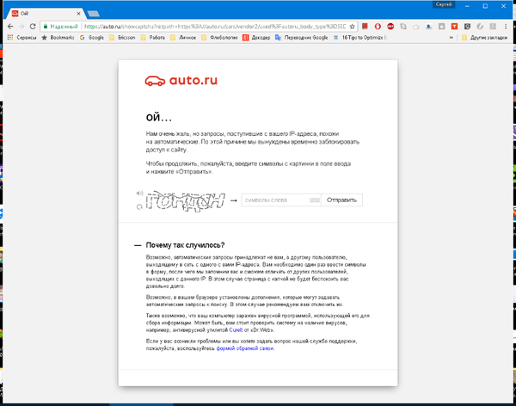Click the address bar URL
The width and height of the screenshot is (516, 406).
215,27
